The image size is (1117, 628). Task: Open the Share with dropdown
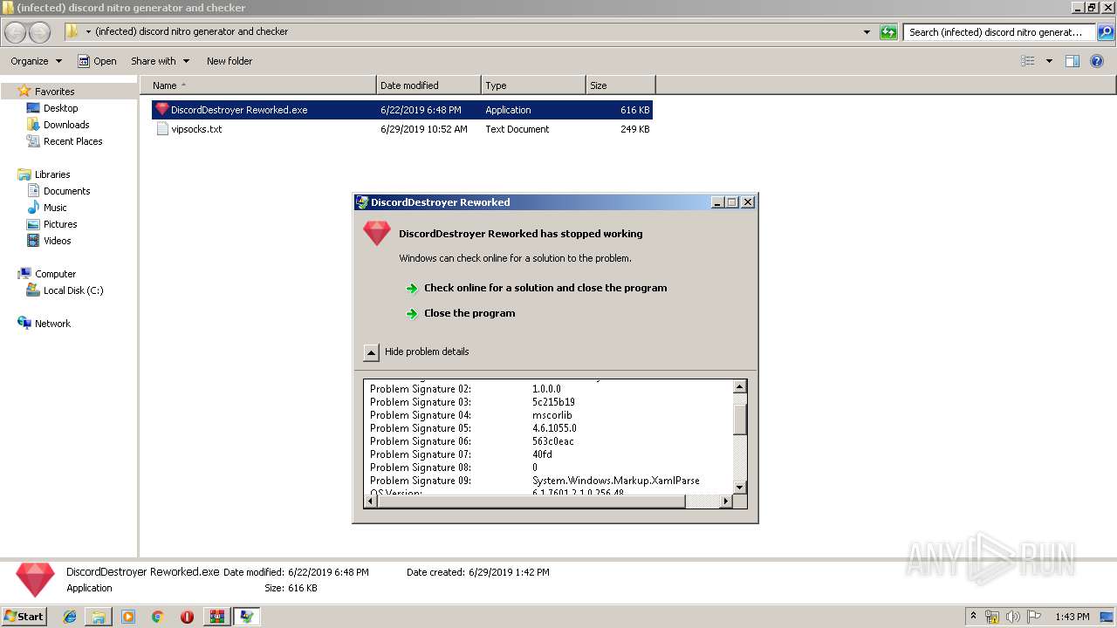coord(160,61)
